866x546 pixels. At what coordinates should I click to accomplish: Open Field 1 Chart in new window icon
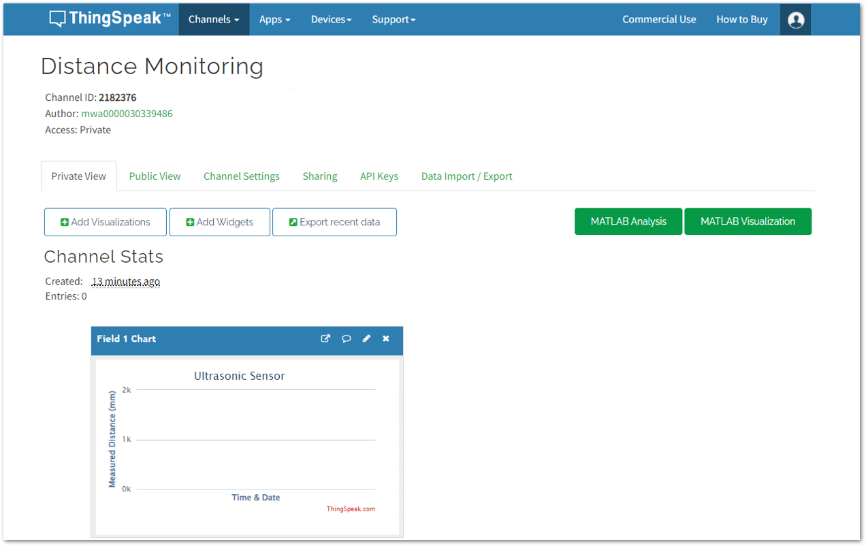pos(325,338)
